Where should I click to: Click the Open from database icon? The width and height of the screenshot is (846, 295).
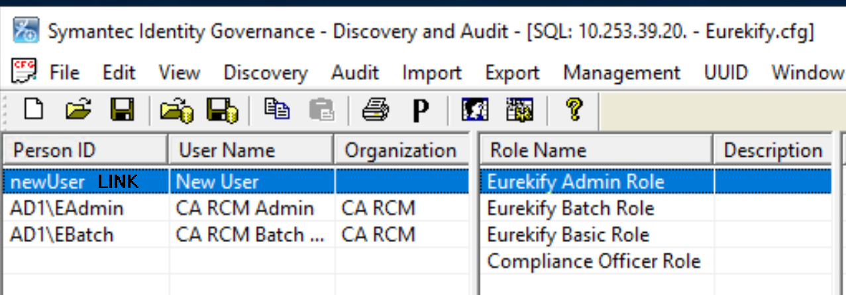click(x=176, y=110)
